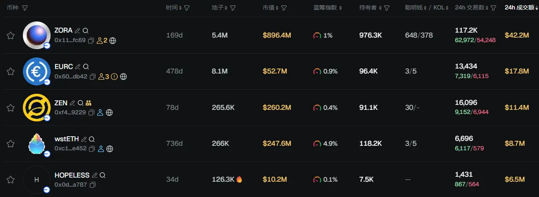Click the ZEN token logo thumbnail
The height and width of the screenshot is (197, 539).
[37, 107]
